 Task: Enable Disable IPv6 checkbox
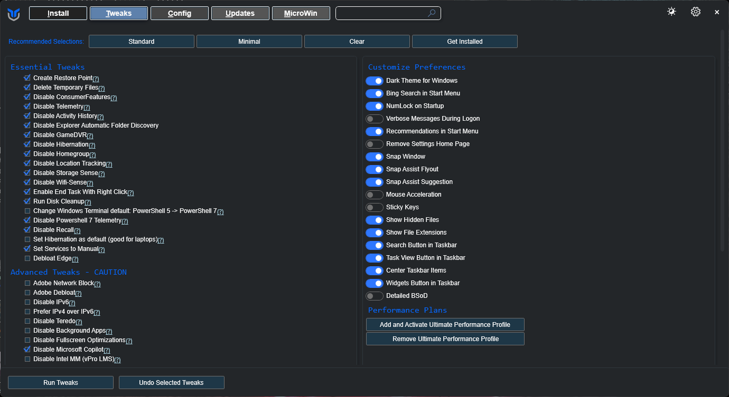27,302
